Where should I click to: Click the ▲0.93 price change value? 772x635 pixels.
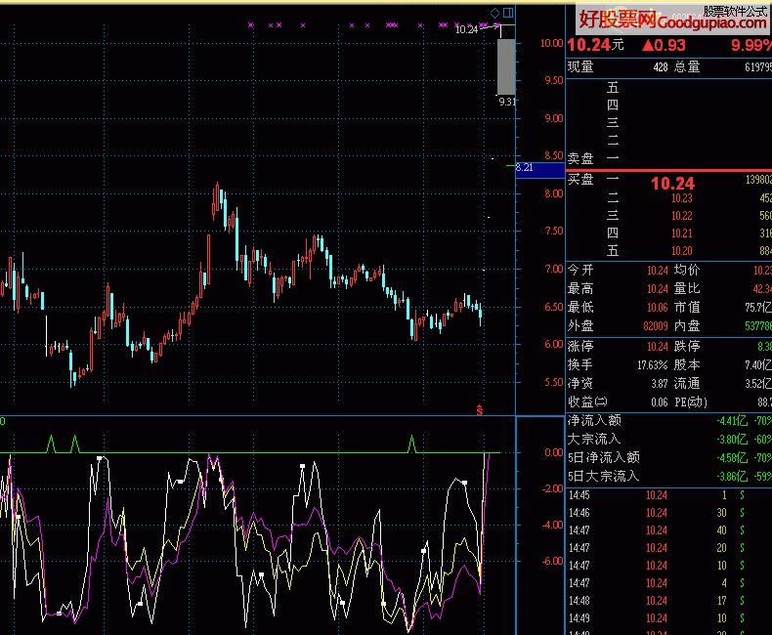coord(664,45)
